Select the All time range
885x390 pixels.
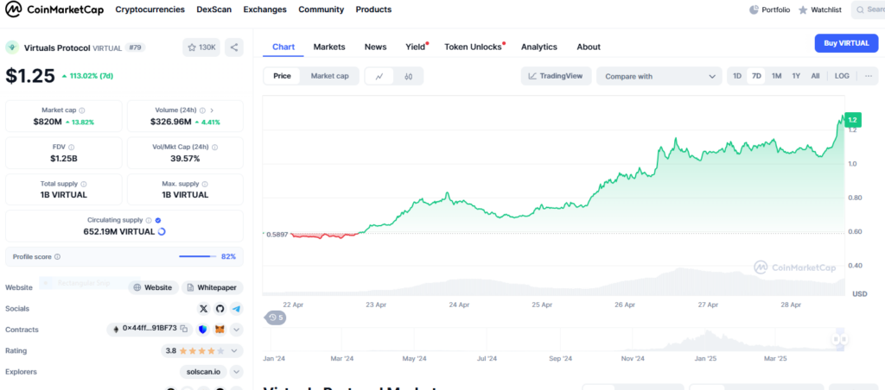coord(816,76)
